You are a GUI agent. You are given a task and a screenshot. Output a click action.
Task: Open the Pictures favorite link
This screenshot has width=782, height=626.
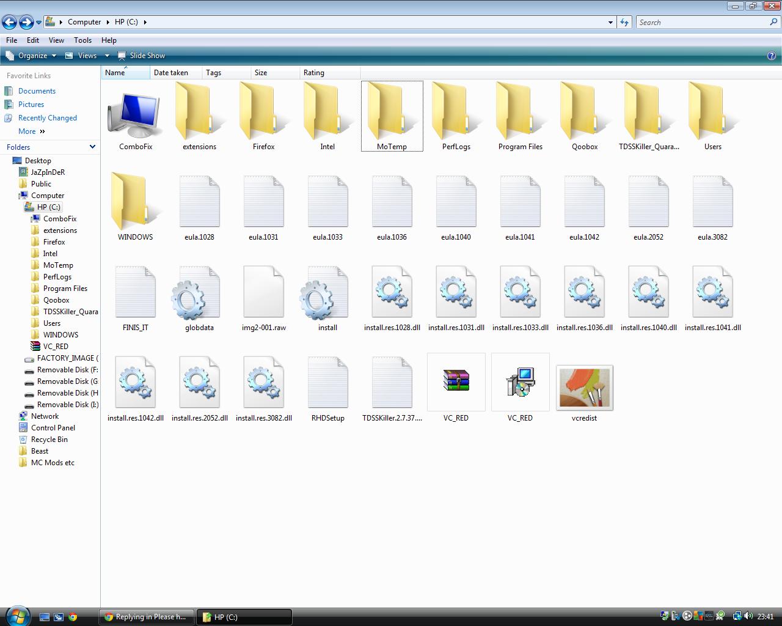[31, 105]
